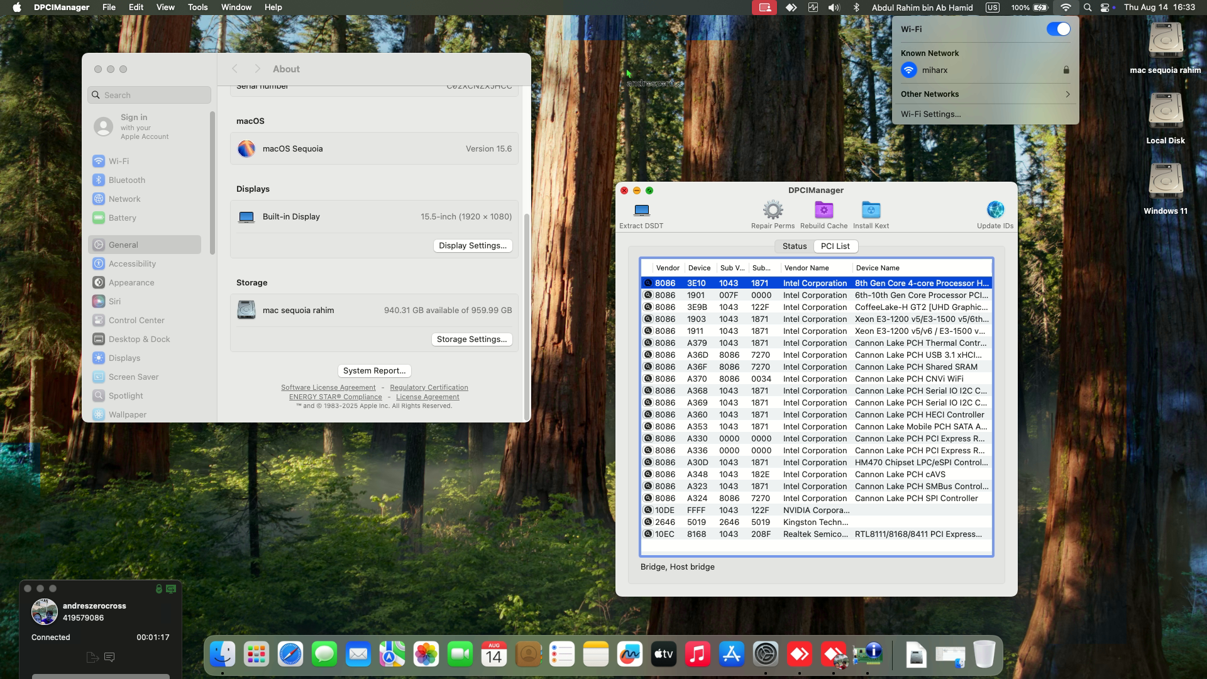The width and height of the screenshot is (1207, 679).
Task: Select Control Center in Settings sidebar
Action: tap(145, 321)
